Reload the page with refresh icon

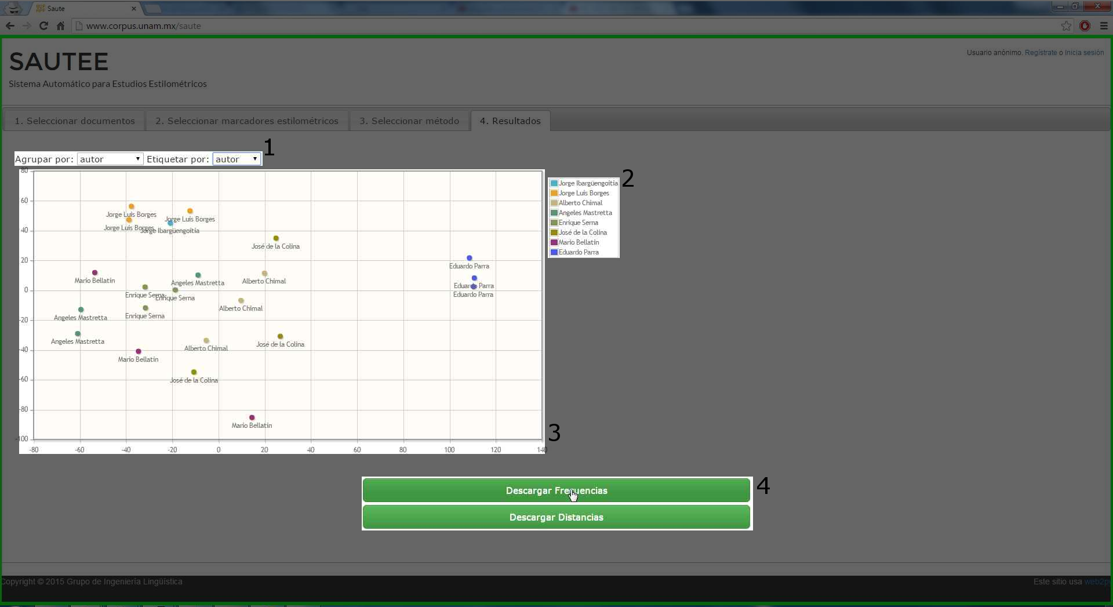[x=43, y=26]
